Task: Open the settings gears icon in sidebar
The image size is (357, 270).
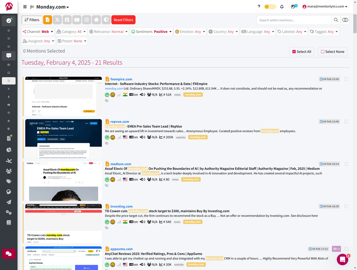Action: (x=9, y=212)
